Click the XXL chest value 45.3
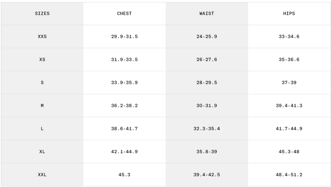Screen dimensions: 331x187 (x=125, y=175)
